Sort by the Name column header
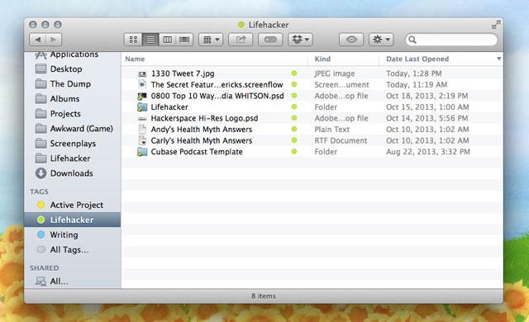The height and width of the screenshot is (322, 529). click(135, 59)
